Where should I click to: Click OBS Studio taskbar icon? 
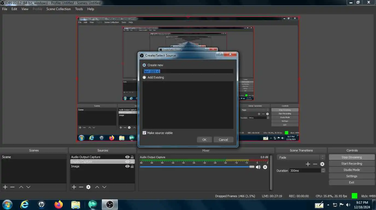tap(110, 205)
